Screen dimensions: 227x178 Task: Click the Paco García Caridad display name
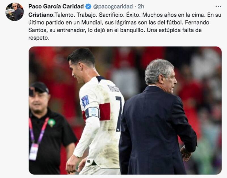(56, 7)
